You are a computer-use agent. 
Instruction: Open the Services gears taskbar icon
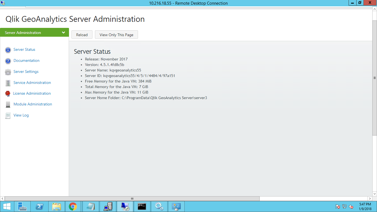[159, 206]
